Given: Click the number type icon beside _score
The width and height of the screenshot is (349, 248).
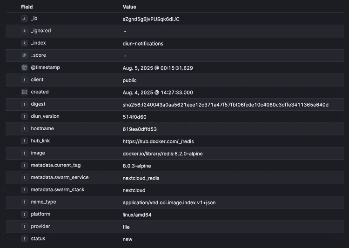Looking at the screenshot, I should pos(24,55).
